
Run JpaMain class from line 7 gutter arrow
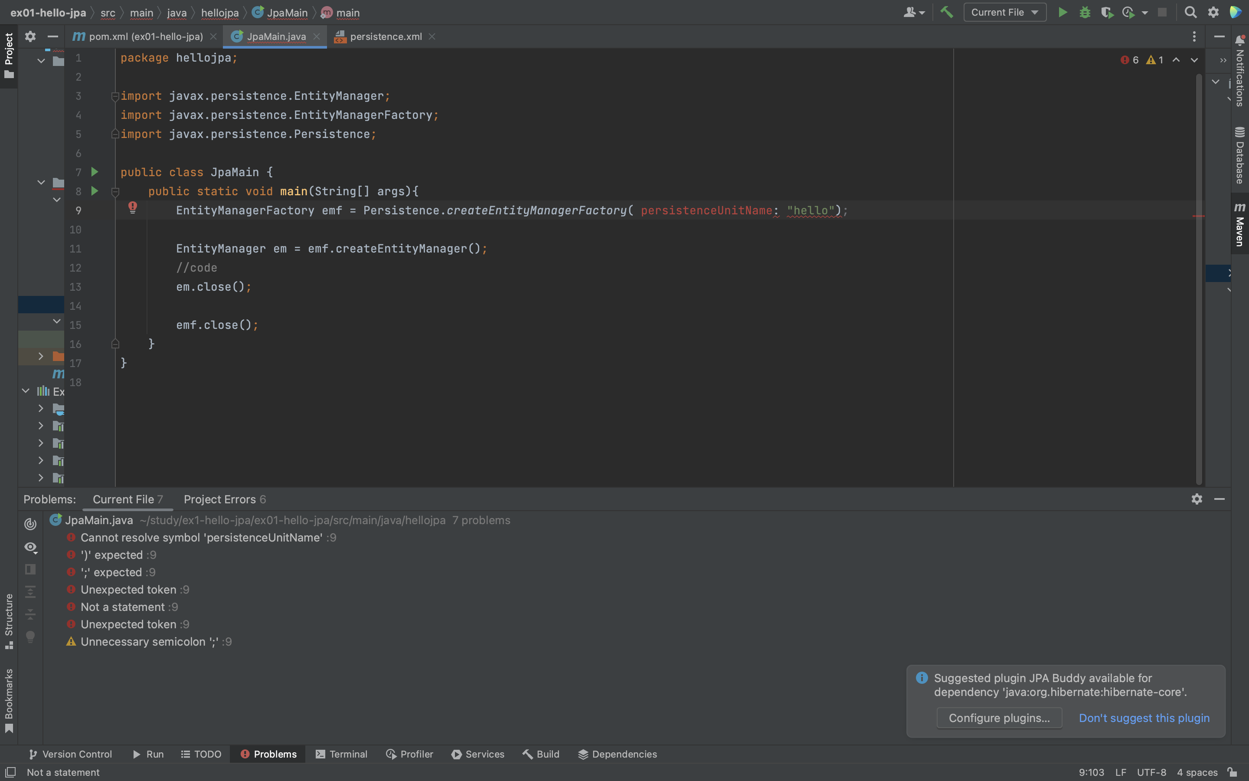point(95,171)
